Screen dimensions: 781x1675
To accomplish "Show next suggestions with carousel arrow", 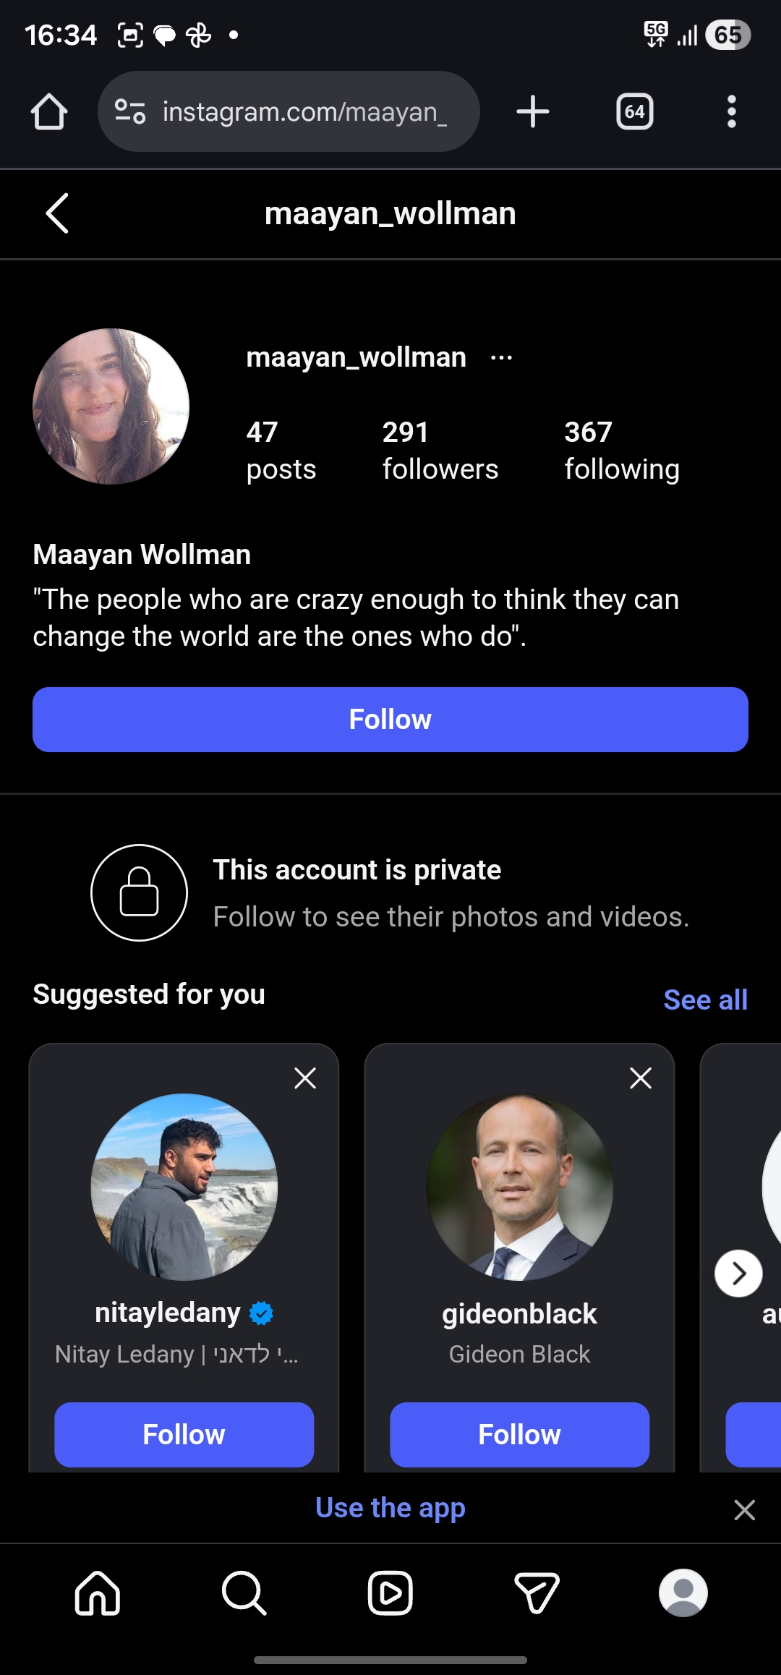I will click(738, 1274).
